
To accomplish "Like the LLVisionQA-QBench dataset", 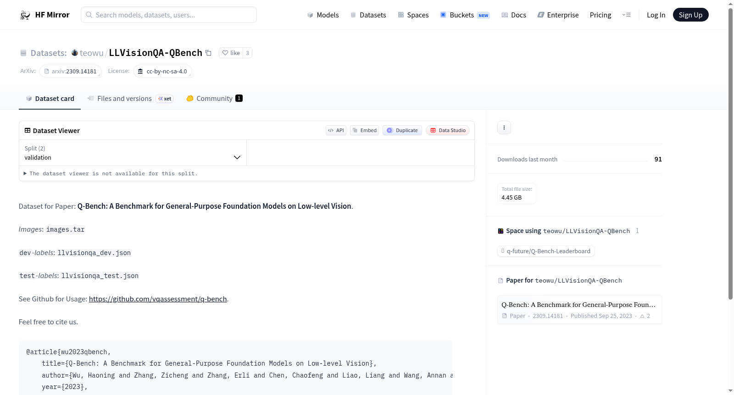I will (x=231, y=53).
